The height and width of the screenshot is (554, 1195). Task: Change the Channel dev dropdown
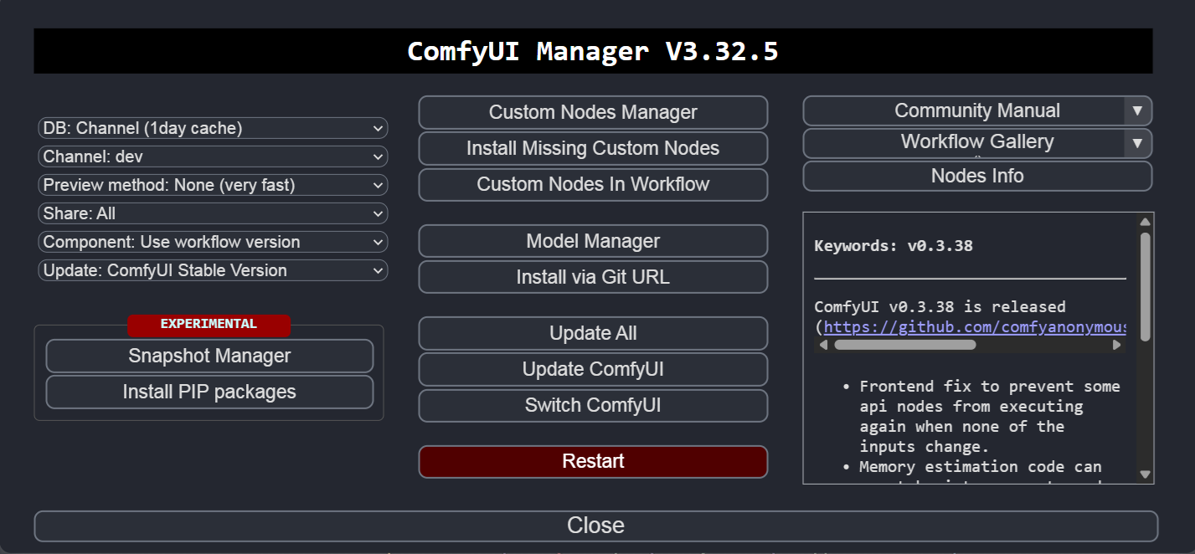pos(213,156)
